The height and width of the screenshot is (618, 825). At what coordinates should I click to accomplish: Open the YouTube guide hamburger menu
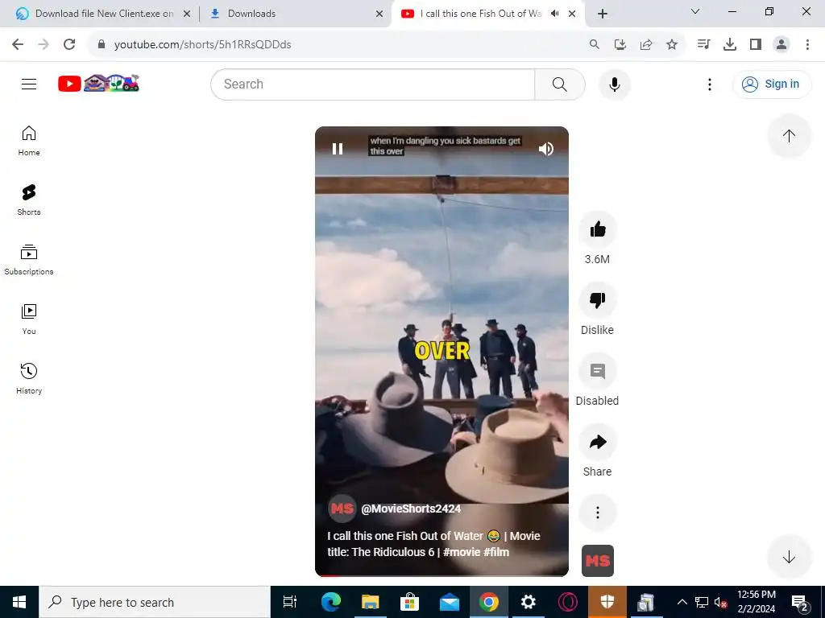(x=29, y=84)
